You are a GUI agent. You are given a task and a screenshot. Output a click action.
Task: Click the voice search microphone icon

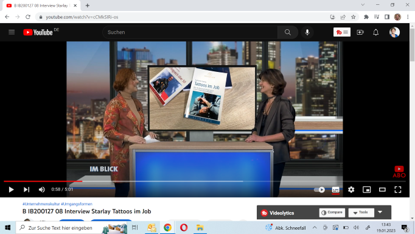[307, 32]
